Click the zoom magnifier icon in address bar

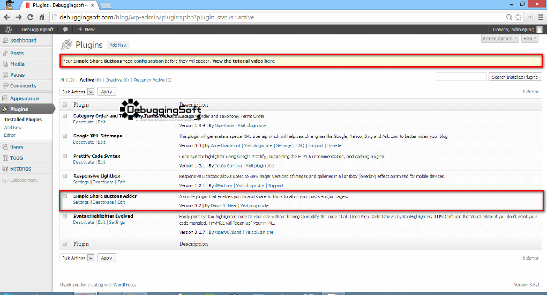509,17
